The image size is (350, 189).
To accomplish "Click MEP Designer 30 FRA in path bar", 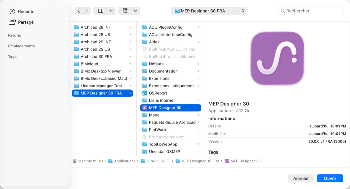I will coord(198,161).
